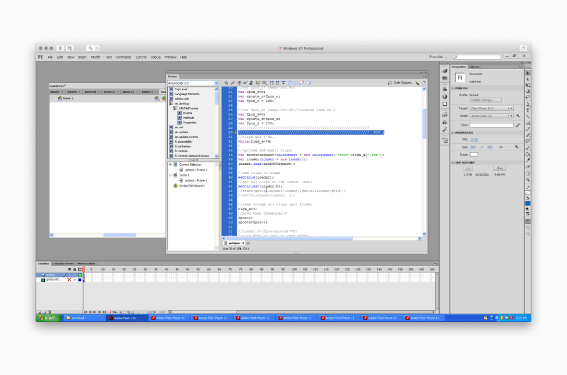567x375 pixels.
Task: Collapse Scene 1 node in script navigator
Action: (x=171, y=175)
